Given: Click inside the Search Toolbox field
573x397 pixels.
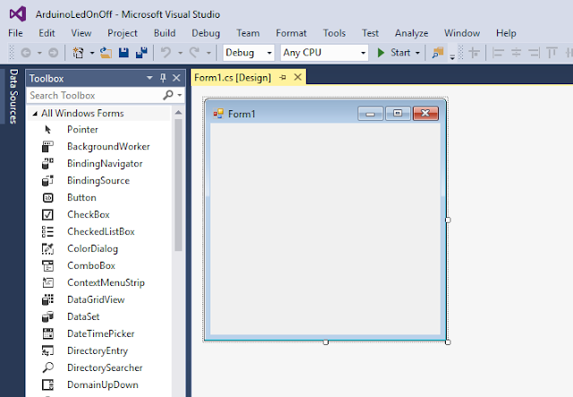Looking at the screenshot, I should click(x=95, y=95).
